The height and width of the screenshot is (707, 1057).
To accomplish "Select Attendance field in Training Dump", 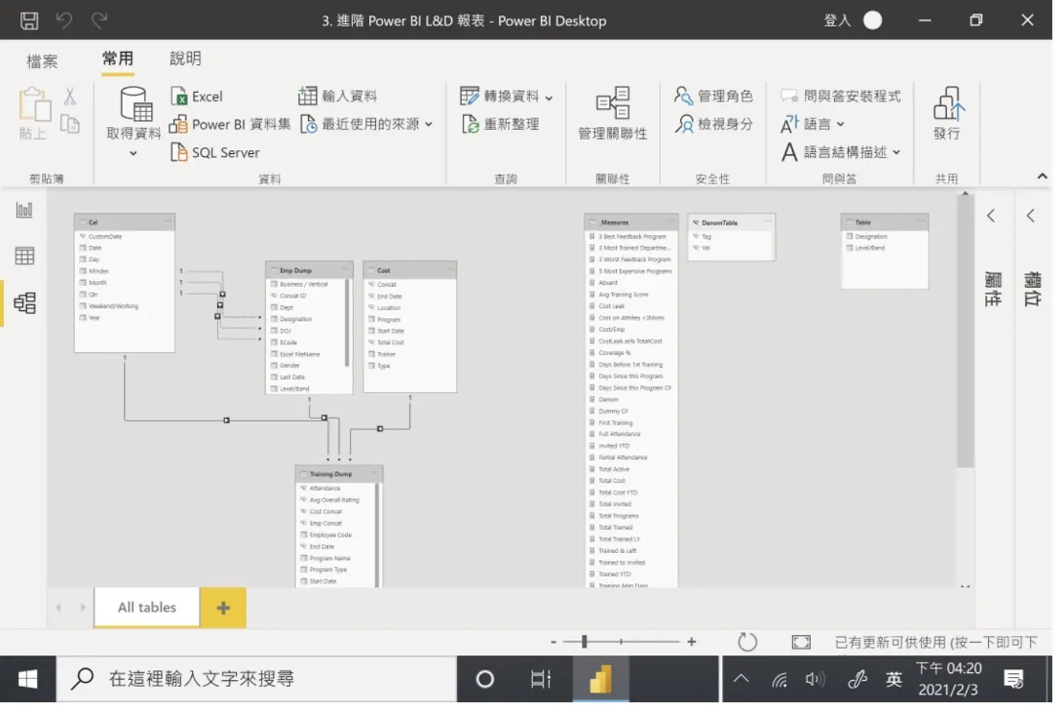I will pyautogui.click(x=325, y=489).
